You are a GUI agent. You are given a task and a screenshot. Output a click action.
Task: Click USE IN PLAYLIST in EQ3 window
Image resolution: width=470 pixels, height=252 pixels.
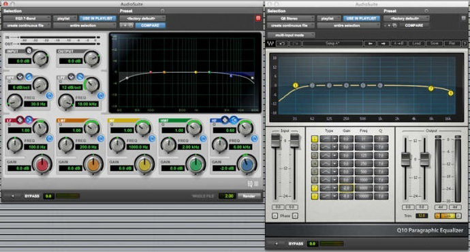point(97,18)
